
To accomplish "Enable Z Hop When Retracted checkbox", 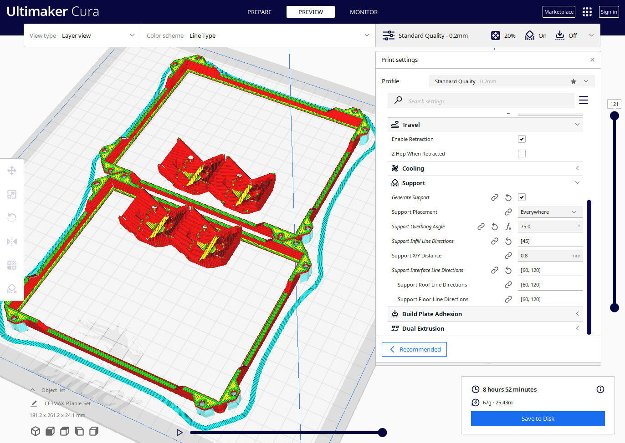I will point(522,154).
